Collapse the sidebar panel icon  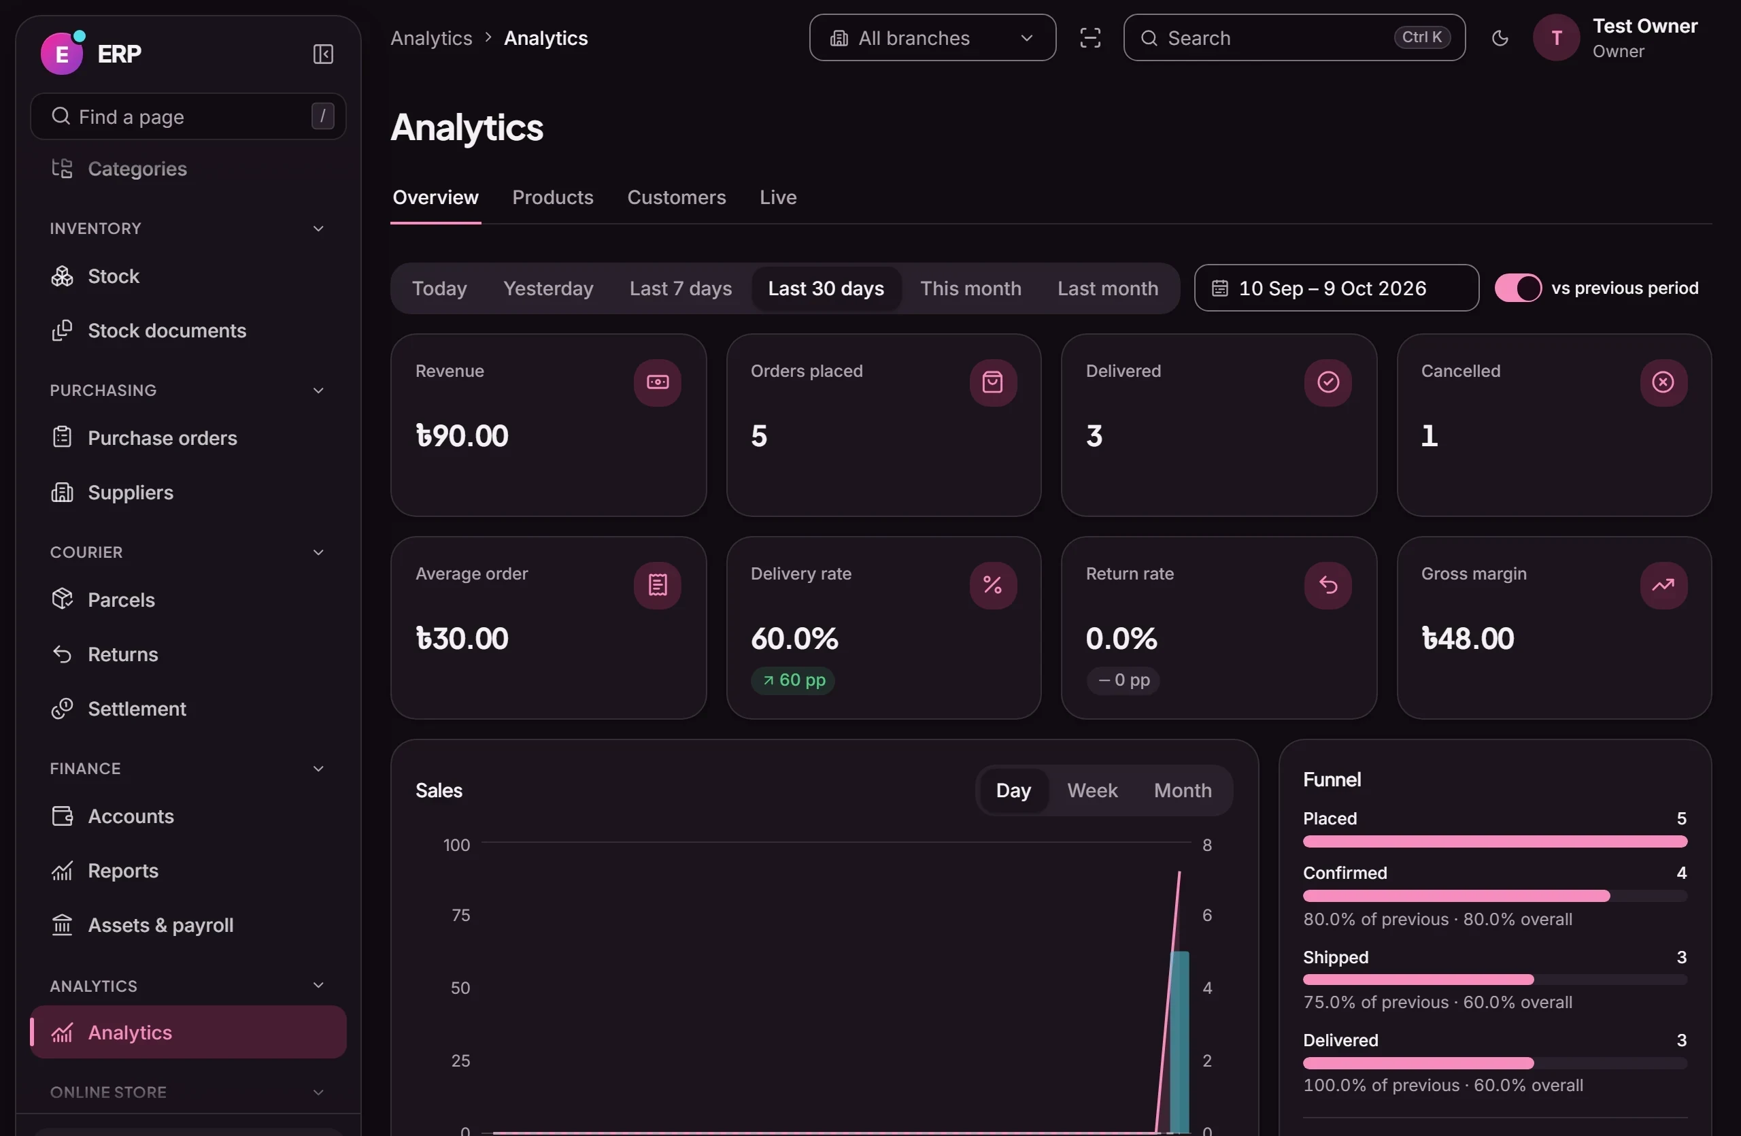(322, 54)
